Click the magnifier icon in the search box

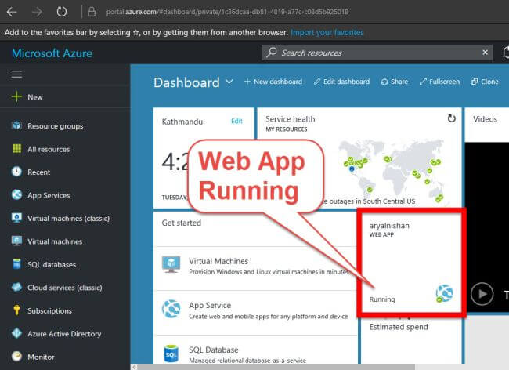tap(272, 53)
